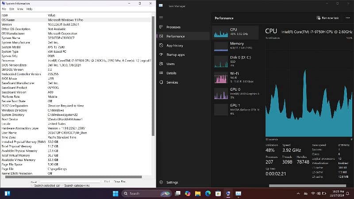
Task: Open the Processes page in Task Manager
Action: coord(173,27)
